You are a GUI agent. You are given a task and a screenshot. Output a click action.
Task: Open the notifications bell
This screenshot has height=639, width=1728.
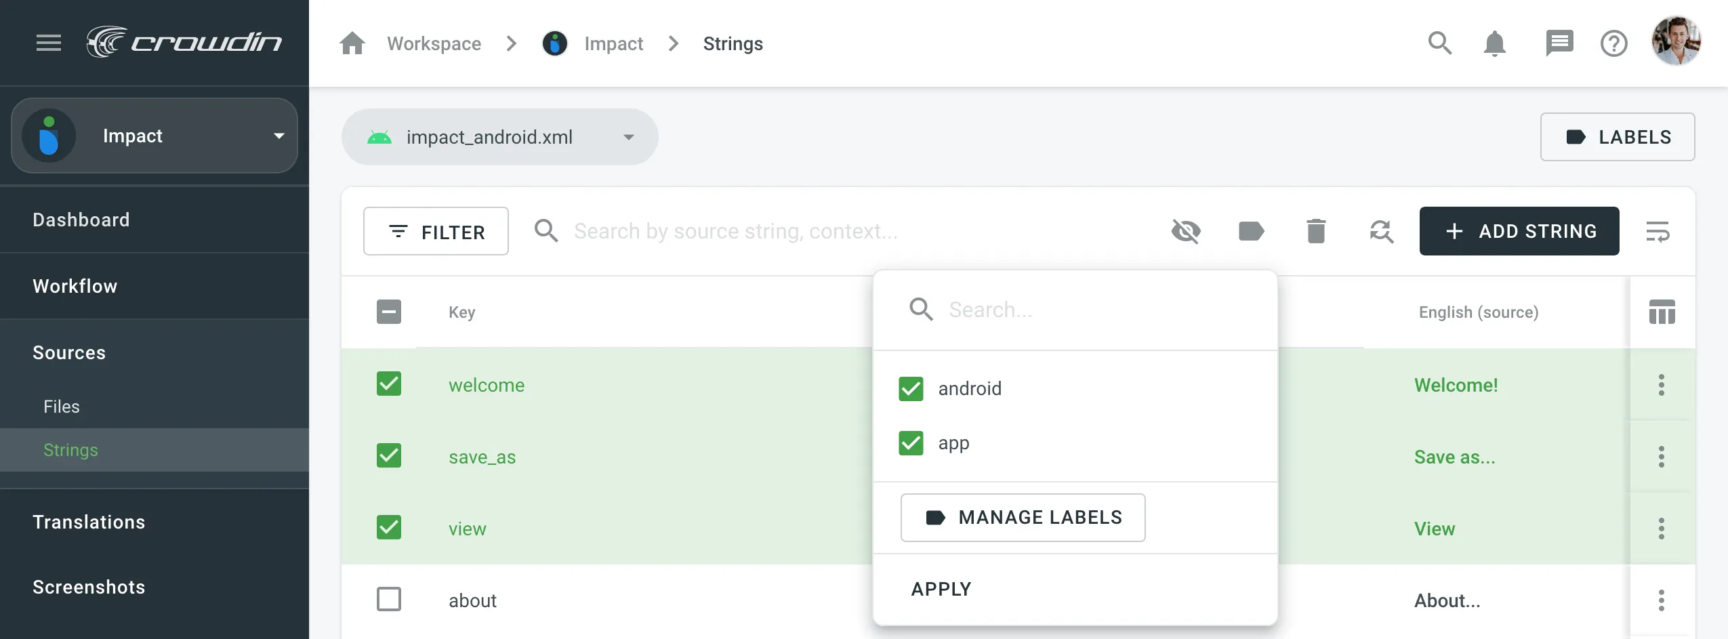pos(1494,43)
